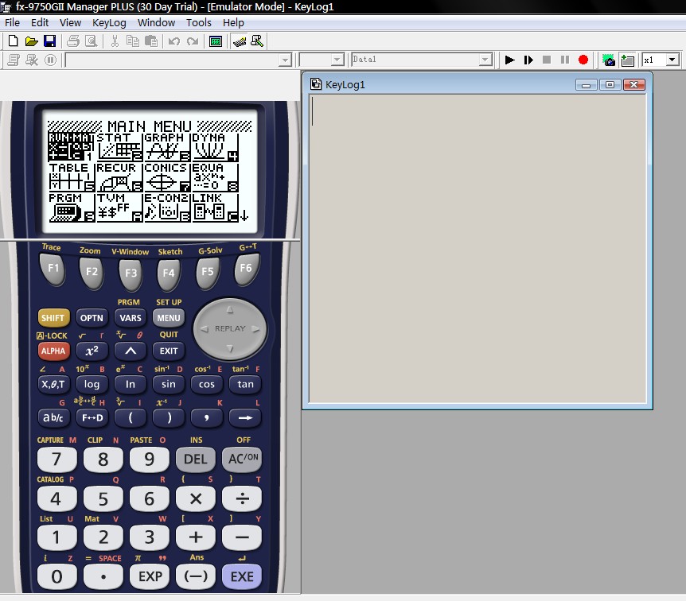Click the X,θ,T variable key
The width and height of the screenshot is (686, 601).
[53, 384]
